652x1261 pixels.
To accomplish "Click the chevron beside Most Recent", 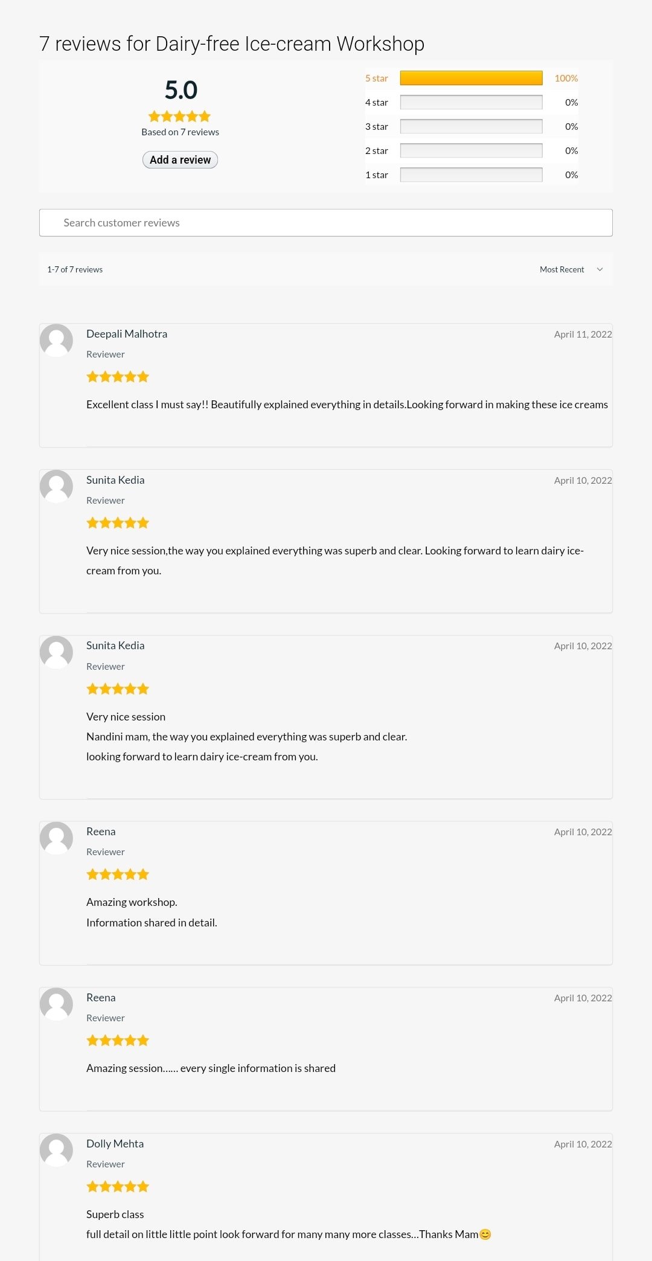I will (x=599, y=269).
